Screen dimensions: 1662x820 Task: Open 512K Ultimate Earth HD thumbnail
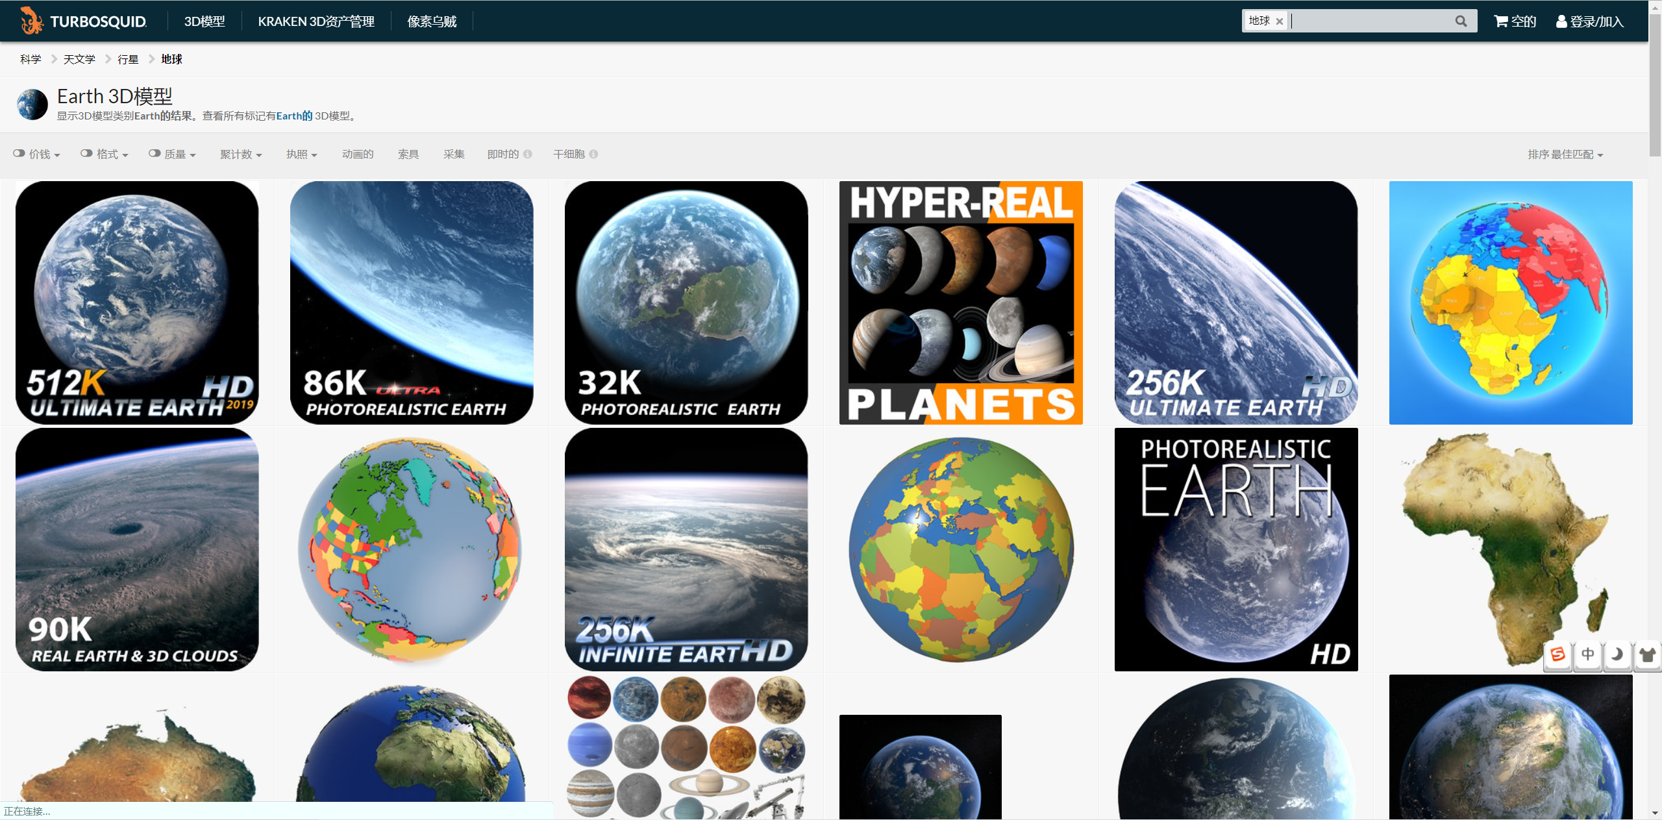(x=137, y=303)
